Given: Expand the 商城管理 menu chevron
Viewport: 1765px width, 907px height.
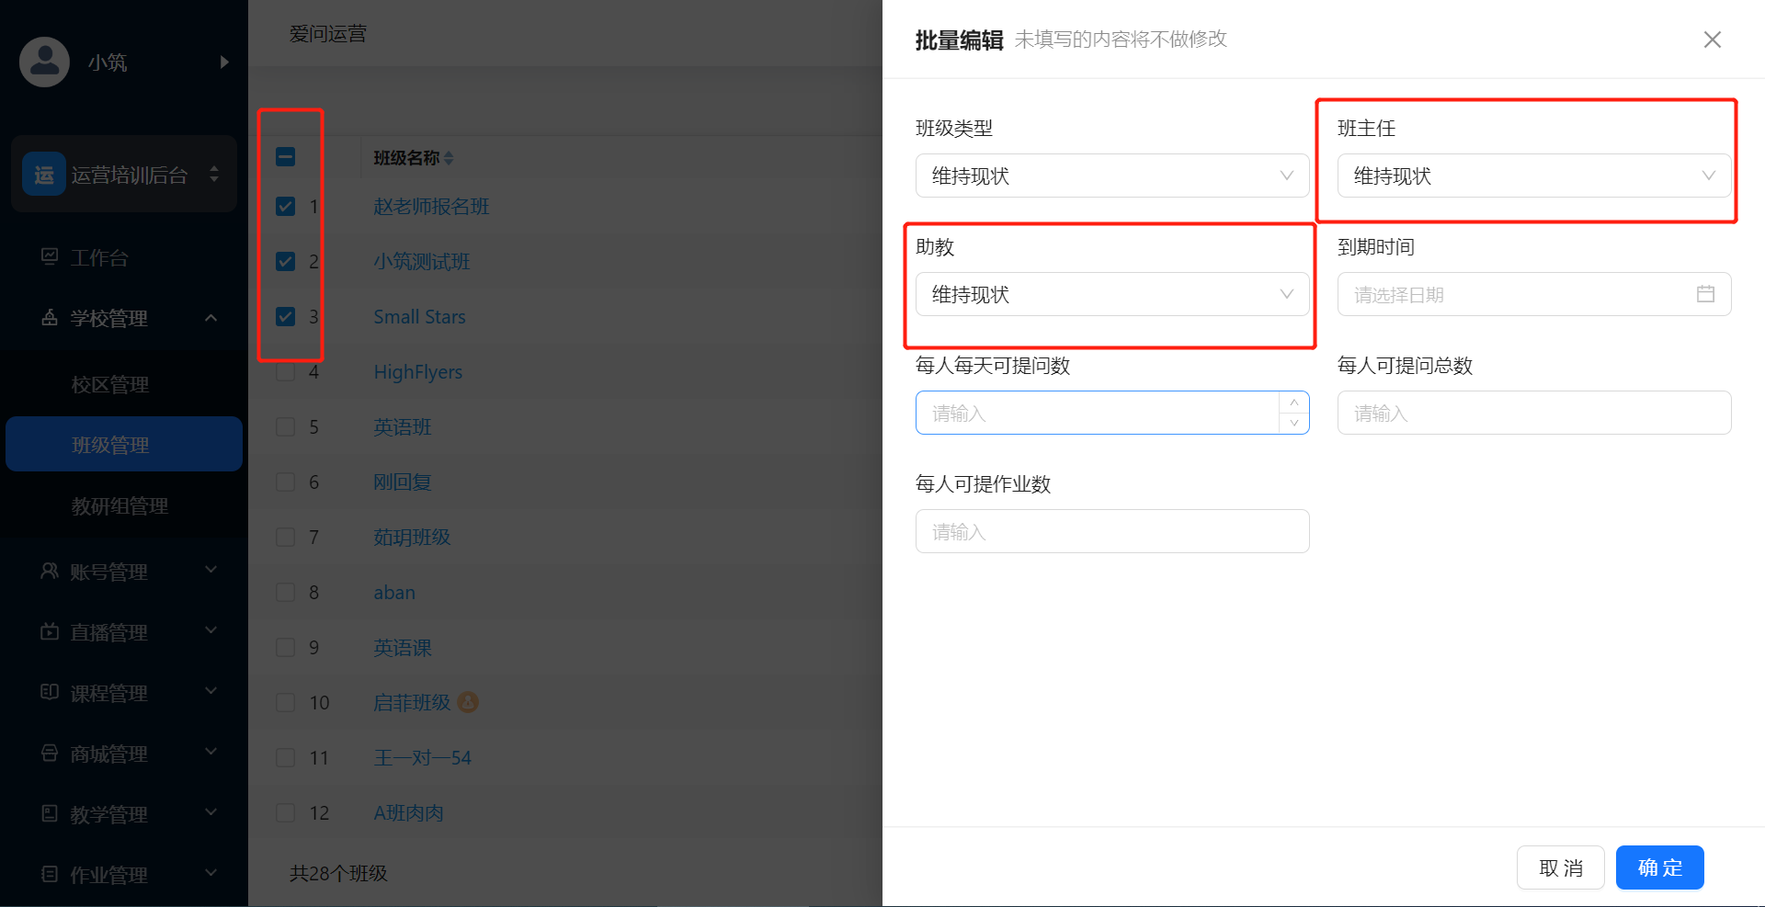Looking at the screenshot, I should (211, 752).
